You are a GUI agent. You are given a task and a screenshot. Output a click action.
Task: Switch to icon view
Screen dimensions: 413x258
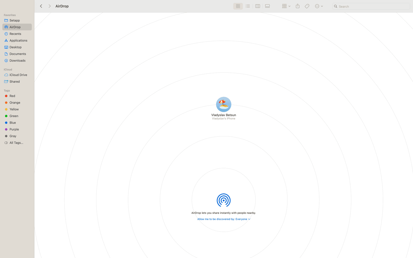pyautogui.click(x=238, y=6)
